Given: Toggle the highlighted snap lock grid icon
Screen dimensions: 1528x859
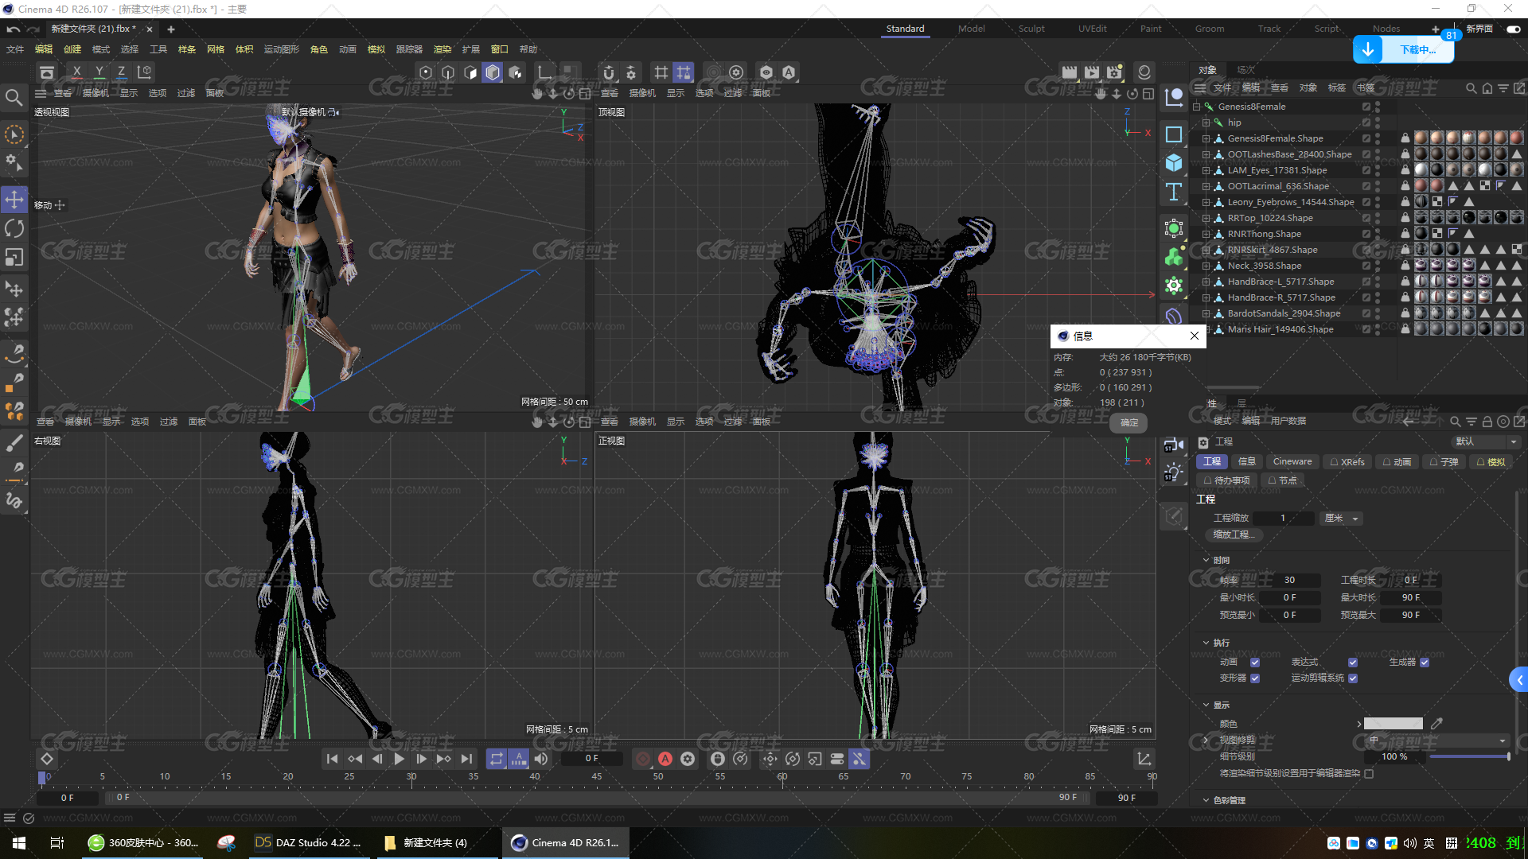Looking at the screenshot, I should (x=684, y=72).
